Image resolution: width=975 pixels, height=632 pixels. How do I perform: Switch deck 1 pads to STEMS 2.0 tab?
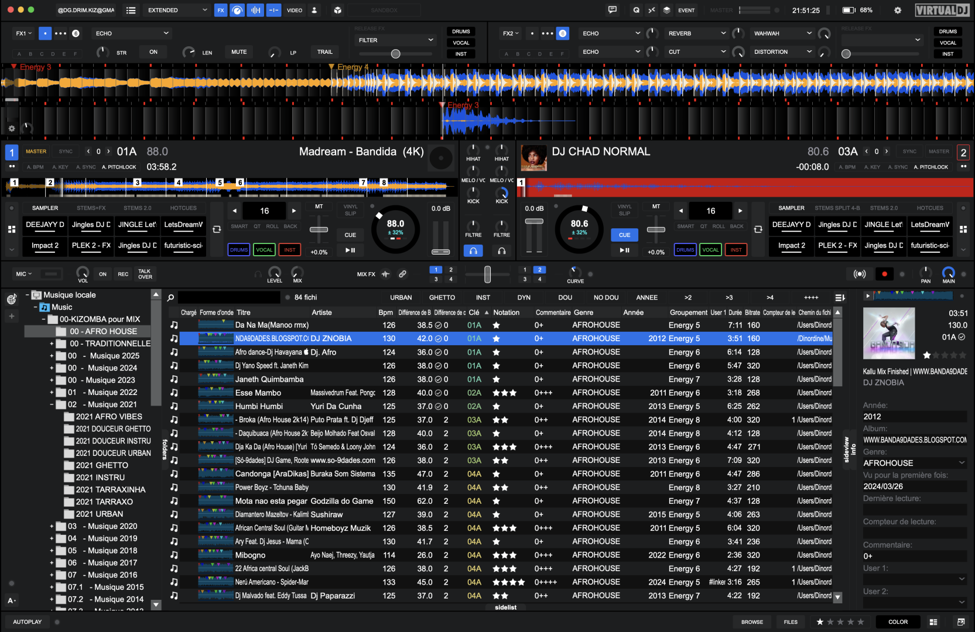click(137, 208)
